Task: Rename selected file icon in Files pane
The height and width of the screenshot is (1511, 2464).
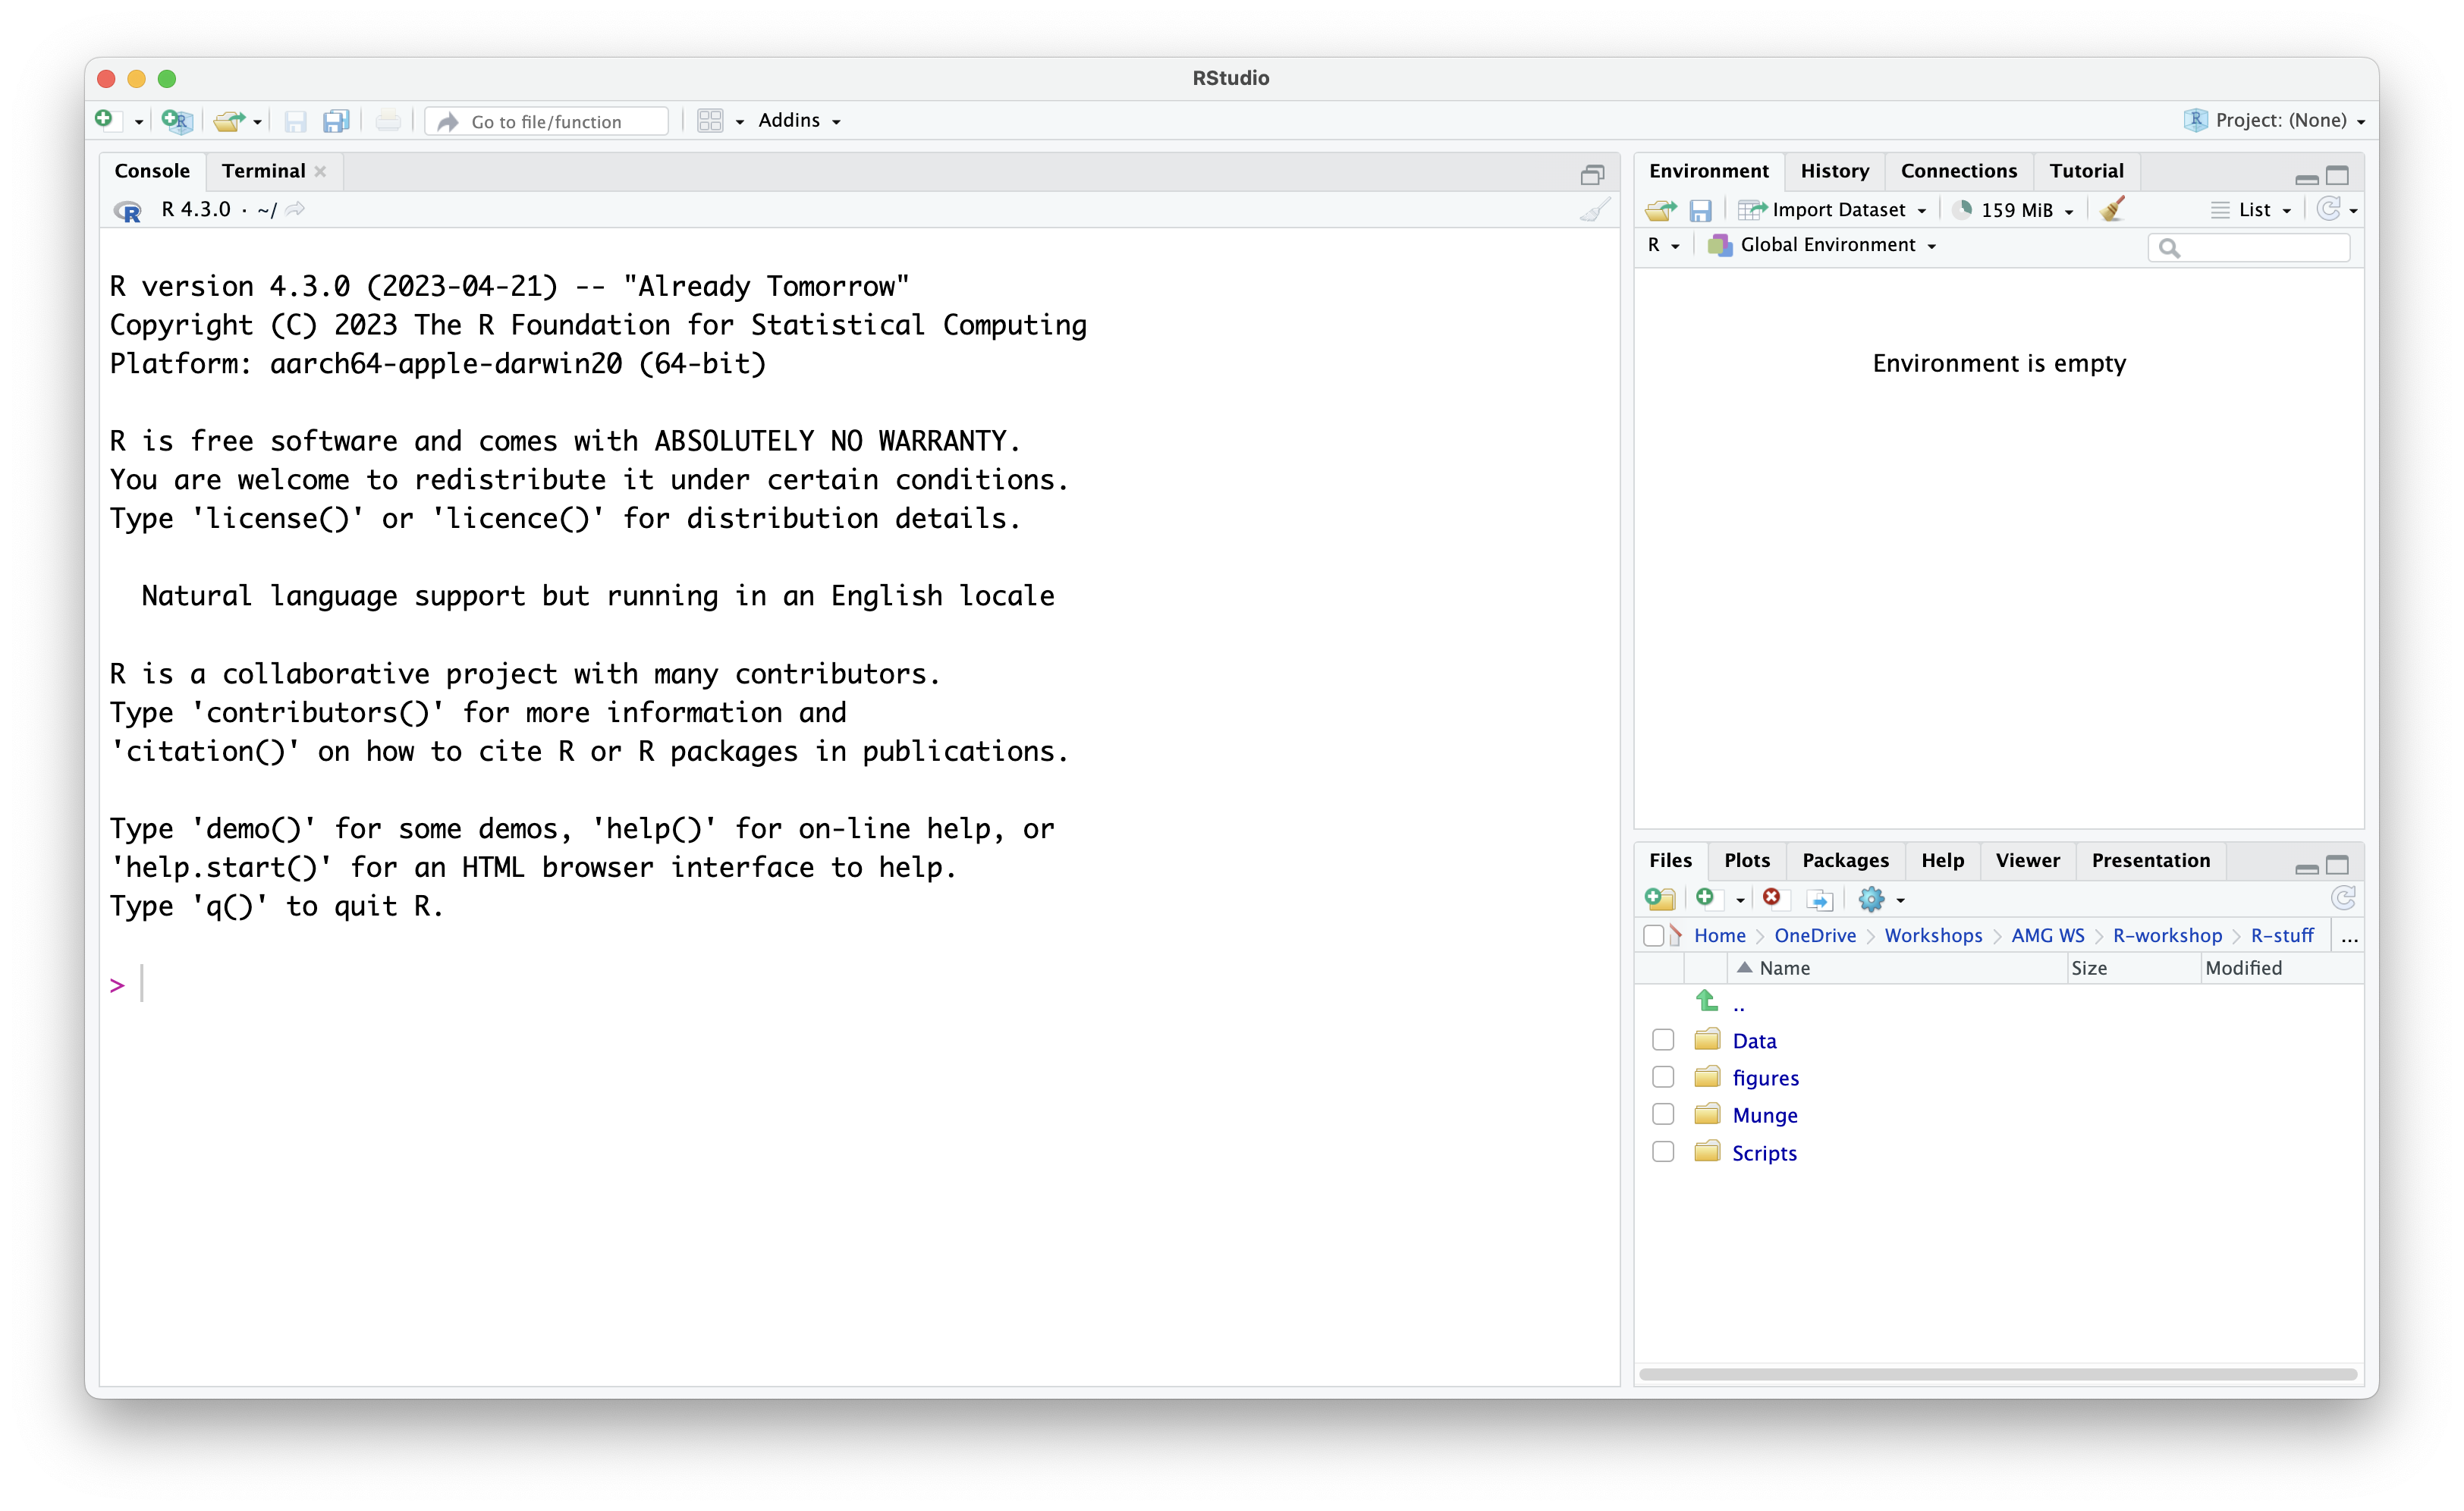Action: click(x=1819, y=899)
